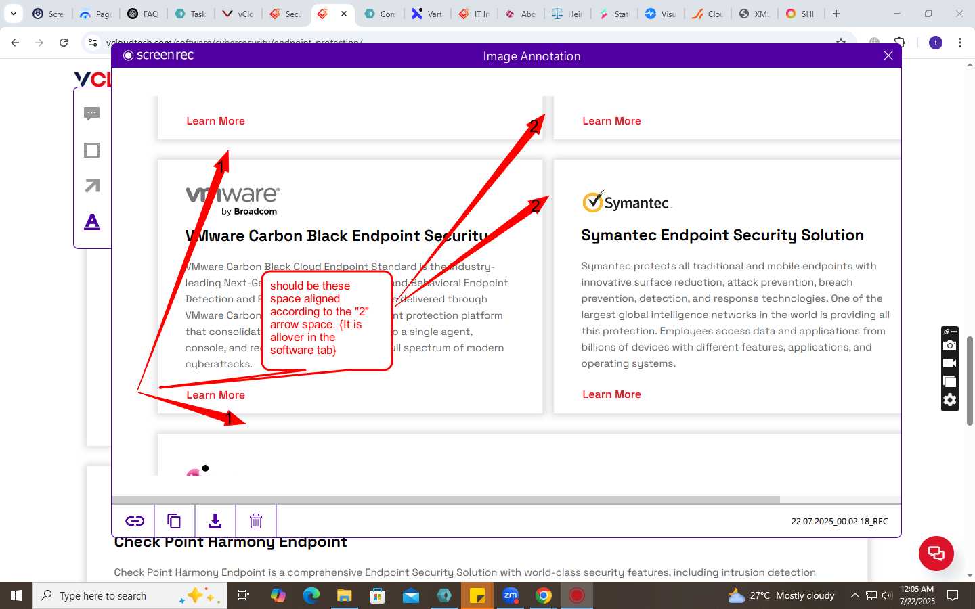Viewport: 975px width, 609px height.
Task: Select the arrow annotation tool
Action: tap(92, 185)
